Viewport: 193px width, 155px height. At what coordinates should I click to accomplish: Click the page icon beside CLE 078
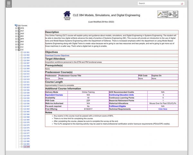tap(22, 136)
